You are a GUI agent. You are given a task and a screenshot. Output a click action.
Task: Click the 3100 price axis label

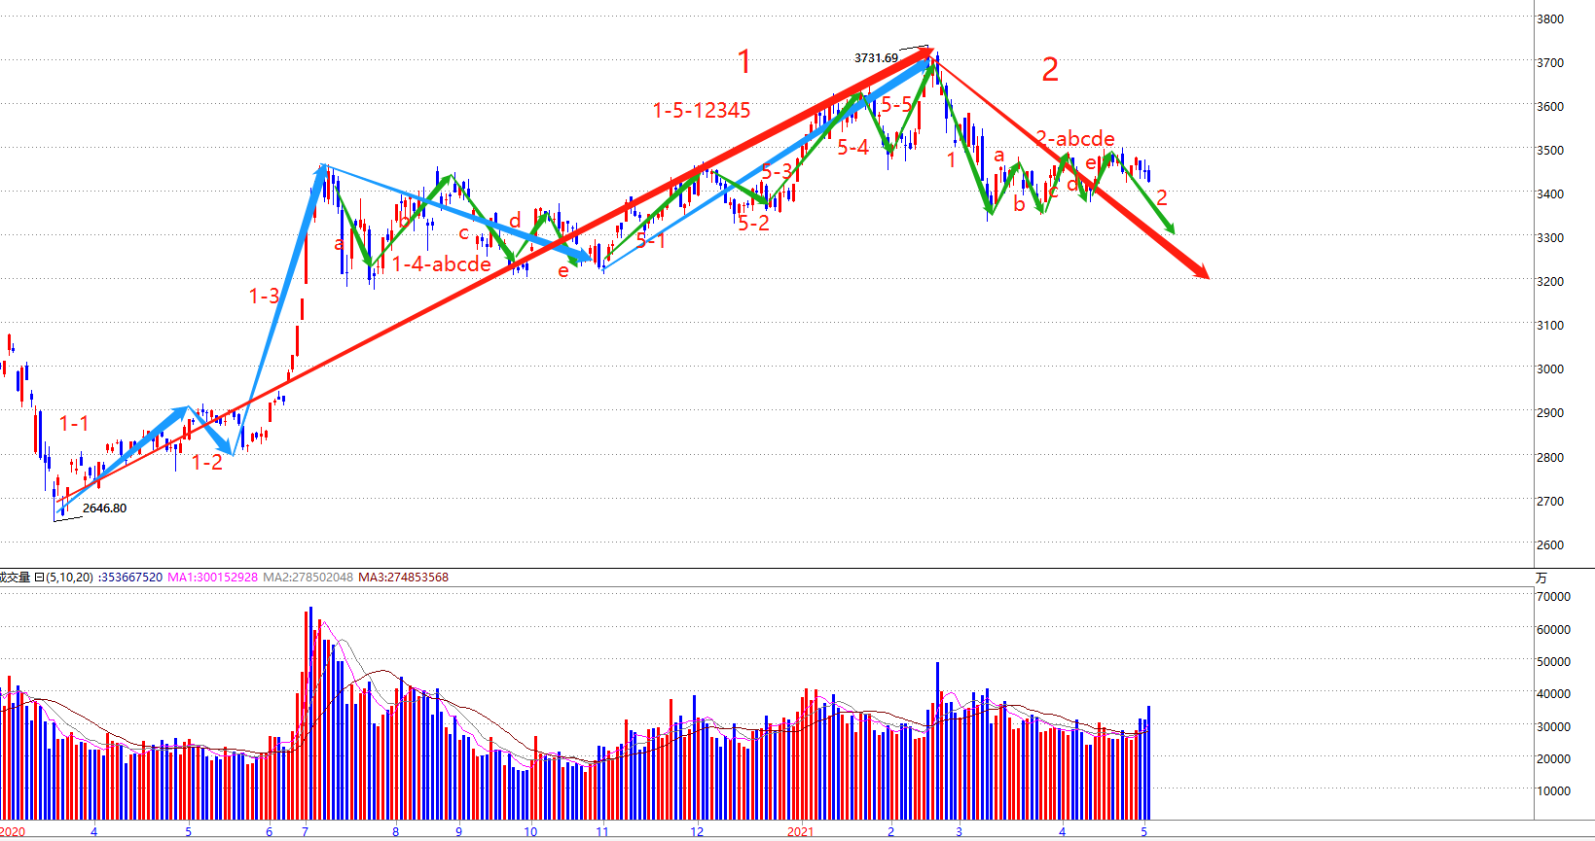point(1550,326)
